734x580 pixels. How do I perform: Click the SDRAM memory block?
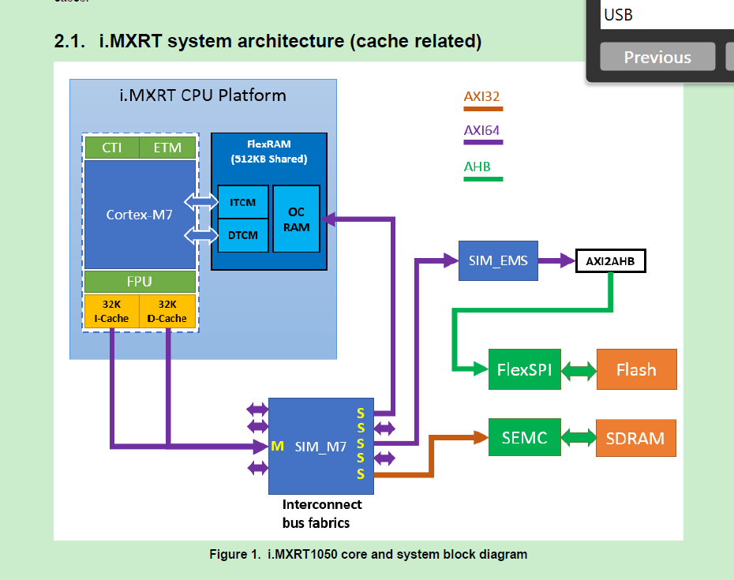pyautogui.click(x=635, y=438)
